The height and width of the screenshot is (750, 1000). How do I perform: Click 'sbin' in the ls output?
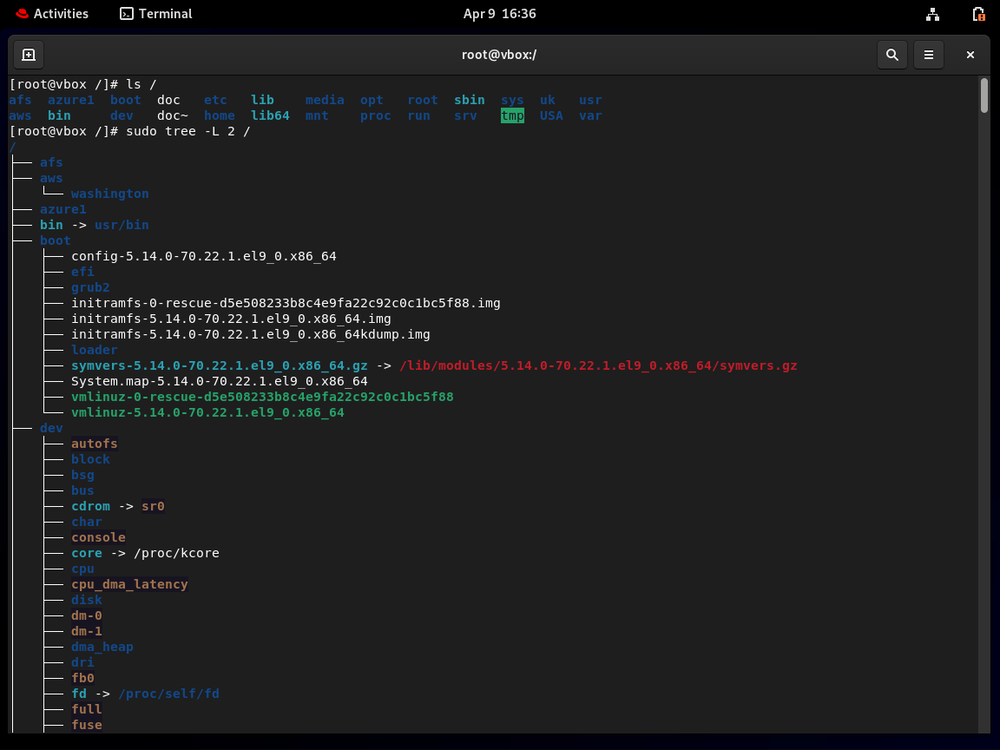tap(470, 100)
